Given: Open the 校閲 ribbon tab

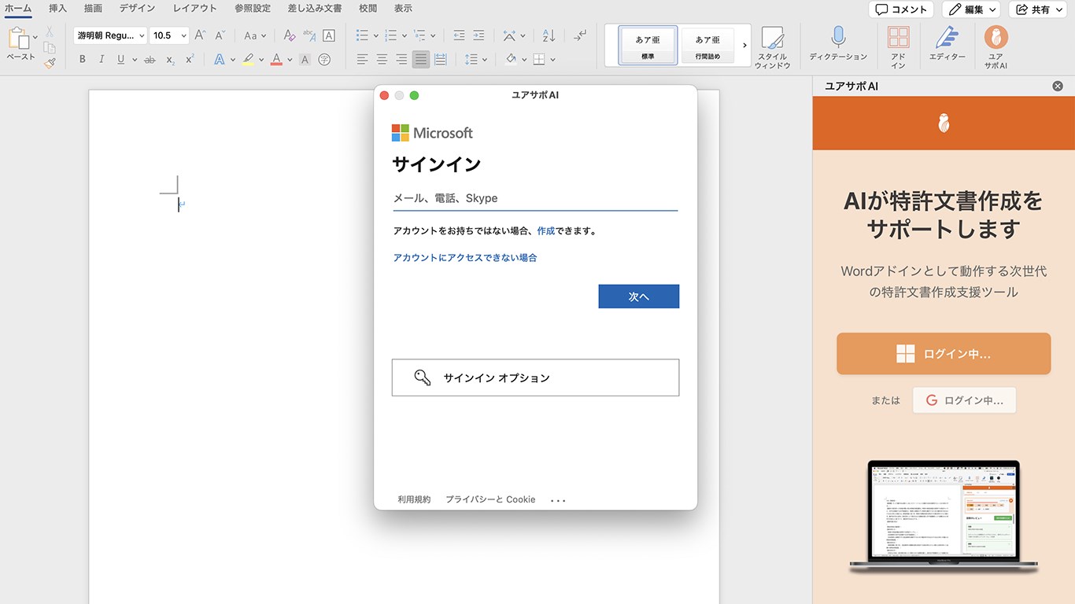Looking at the screenshot, I should (x=368, y=9).
